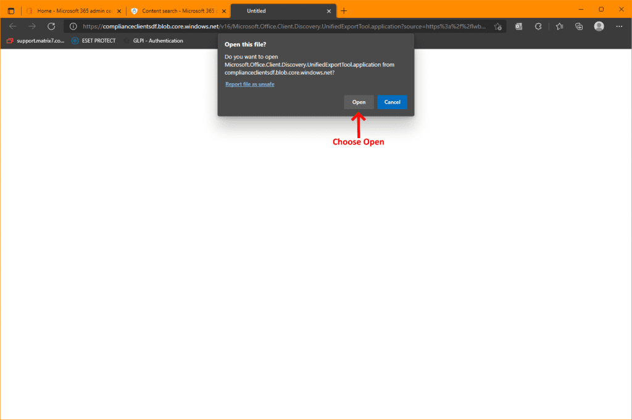Go forward to next page
632x420 pixels.
(x=32, y=27)
